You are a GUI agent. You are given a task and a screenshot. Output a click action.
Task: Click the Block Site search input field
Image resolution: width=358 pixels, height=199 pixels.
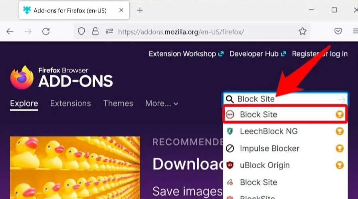tap(285, 99)
